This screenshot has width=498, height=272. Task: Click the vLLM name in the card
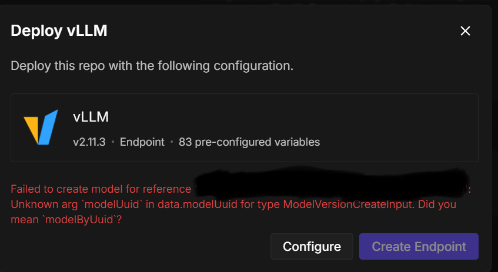pos(91,116)
